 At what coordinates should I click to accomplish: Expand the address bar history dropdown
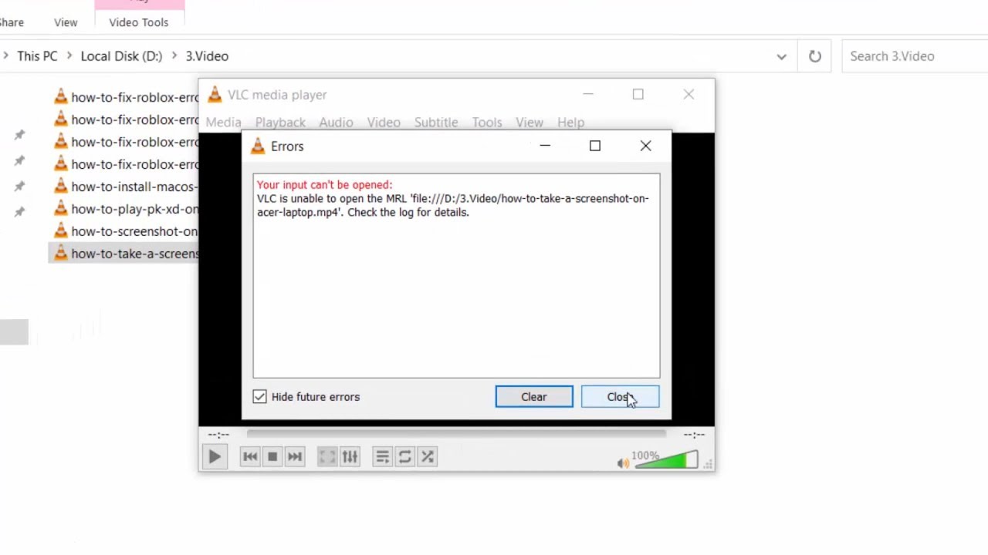pyautogui.click(x=781, y=56)
